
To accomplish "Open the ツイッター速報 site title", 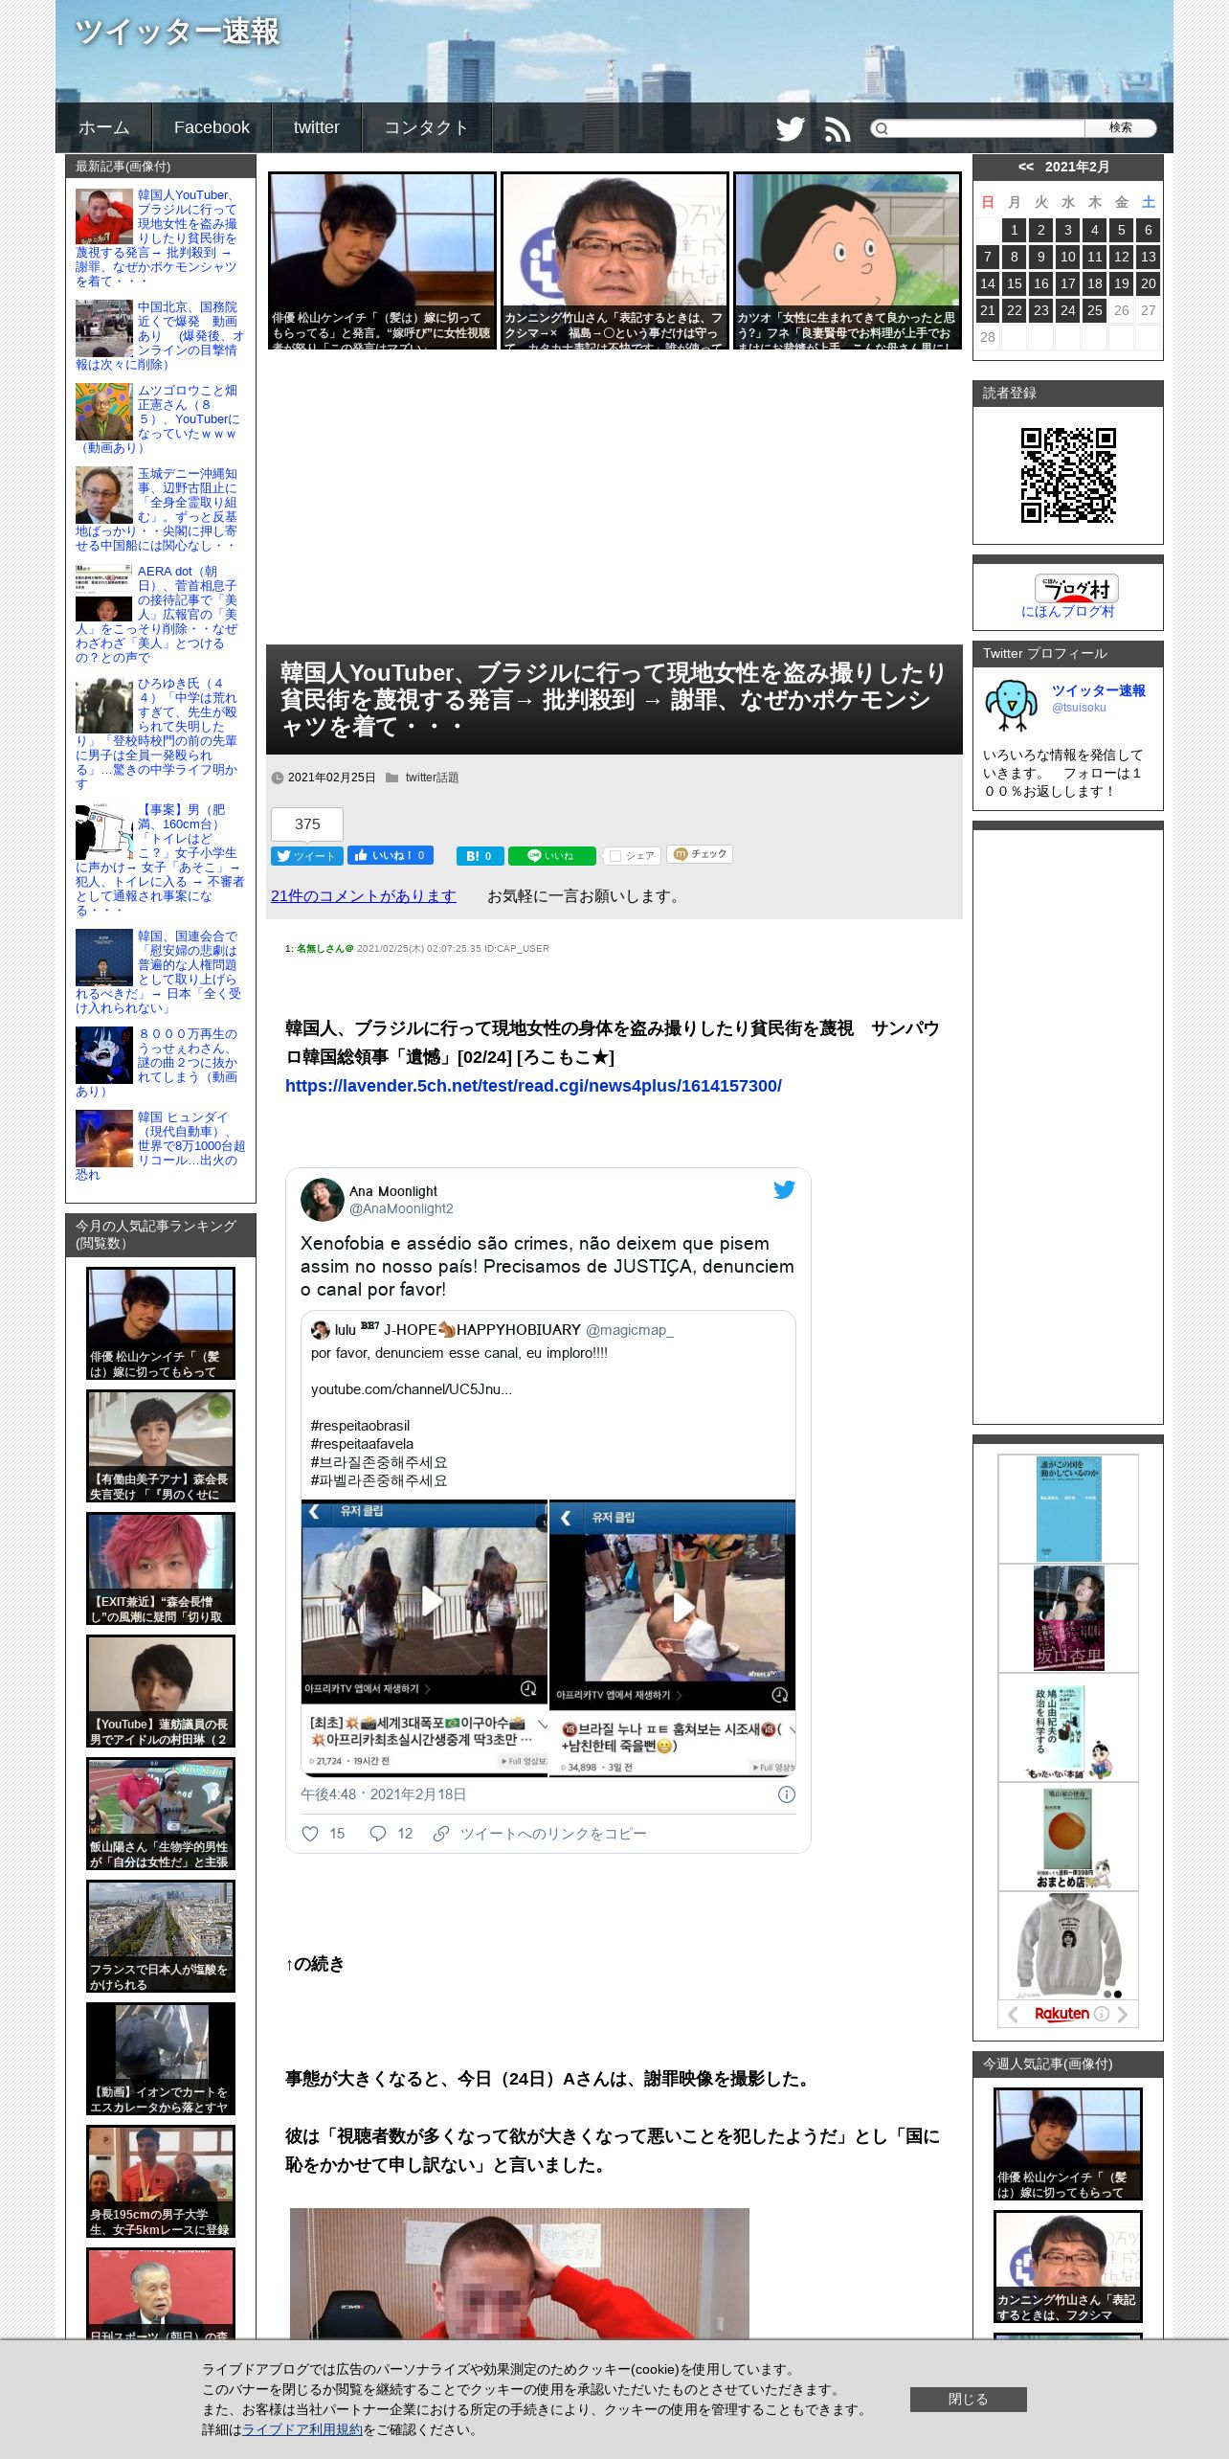I will click(178, 32).
